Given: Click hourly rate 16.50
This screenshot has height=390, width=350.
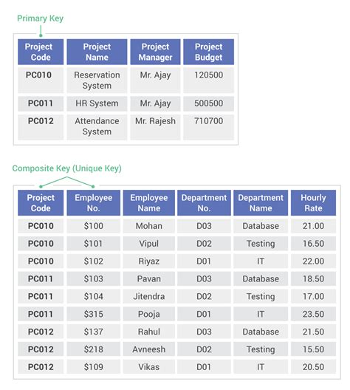Looking at the screenshot, I should pos(313,244).
